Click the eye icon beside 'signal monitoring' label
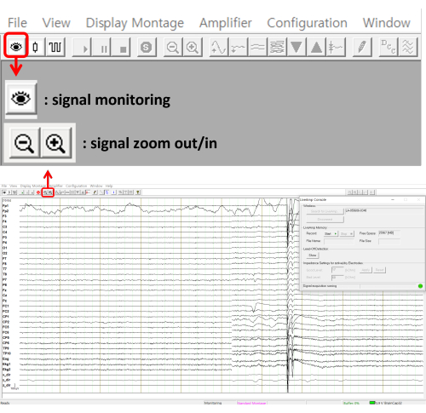 point(20,99)
